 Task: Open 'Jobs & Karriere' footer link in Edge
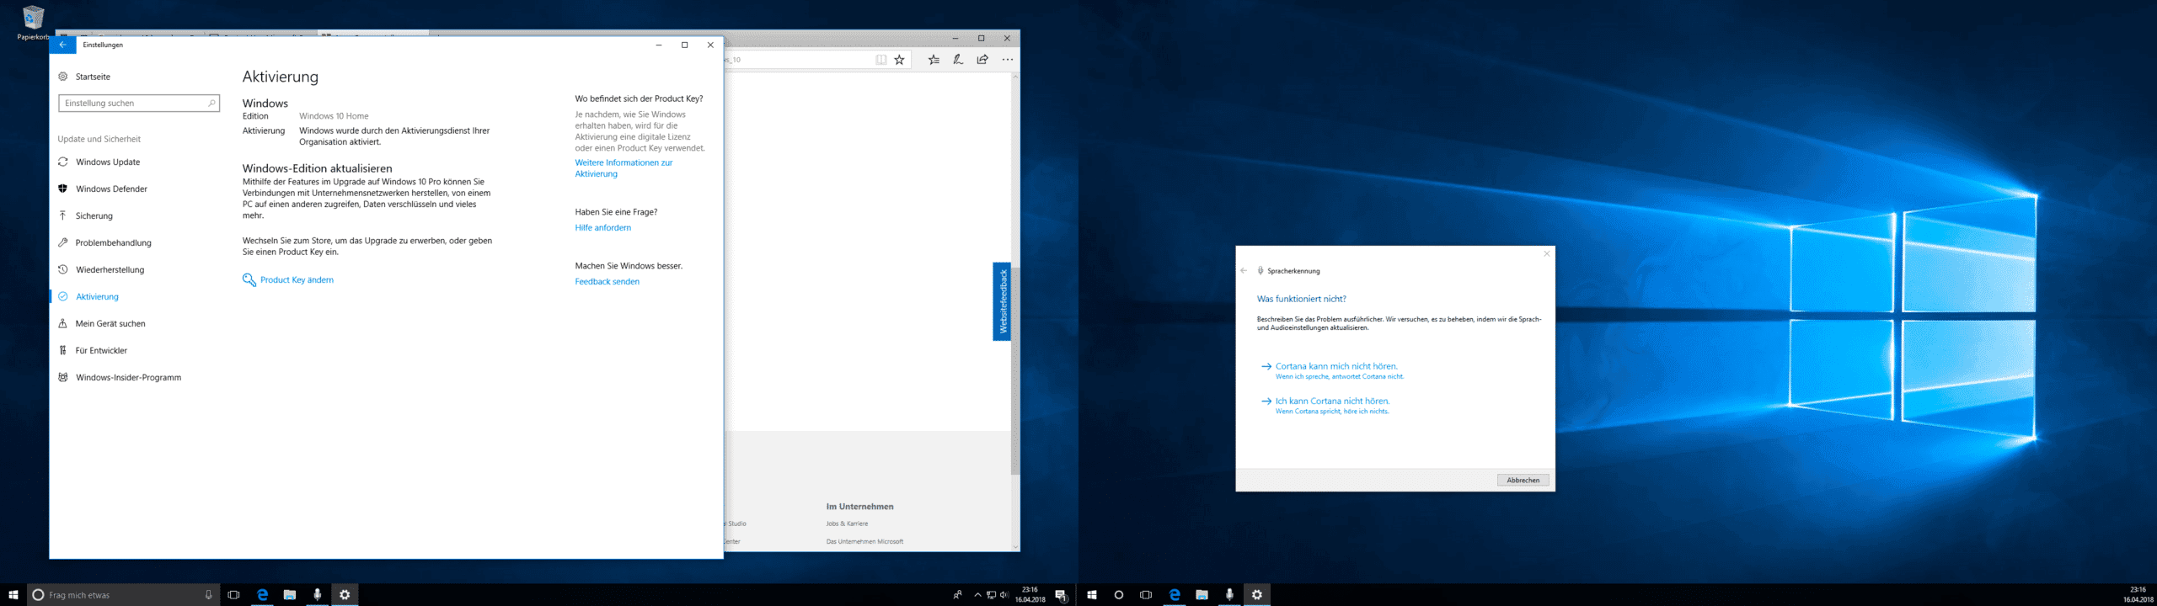coord(847,524)
